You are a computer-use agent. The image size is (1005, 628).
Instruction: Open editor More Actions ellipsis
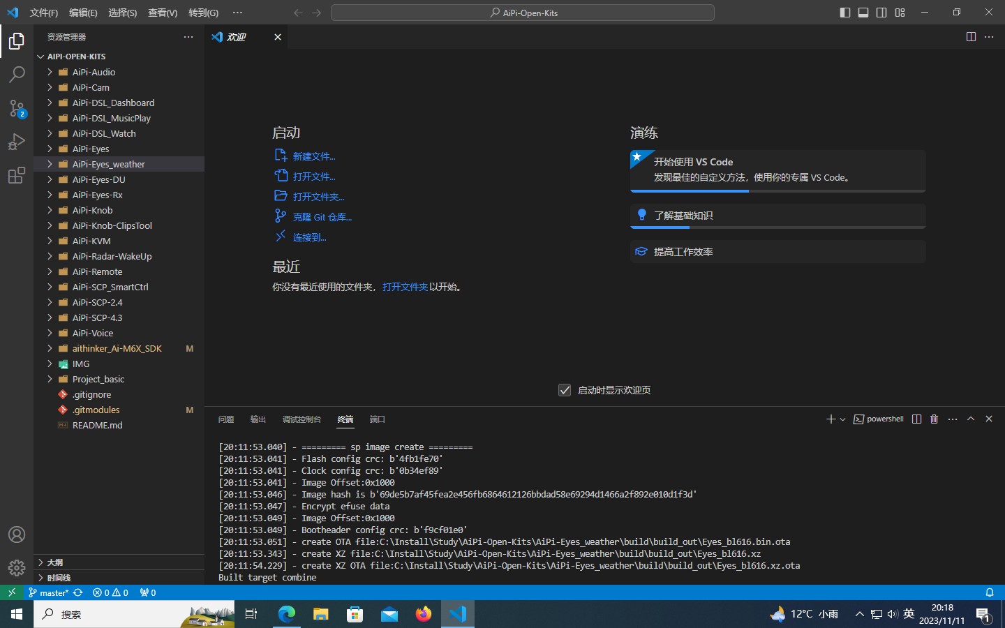coord(989,36)
